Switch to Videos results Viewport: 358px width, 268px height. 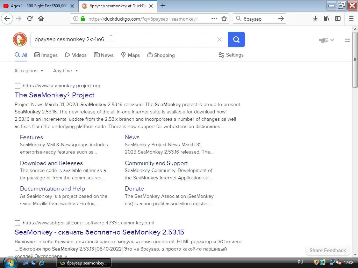(x=76, y=55)
